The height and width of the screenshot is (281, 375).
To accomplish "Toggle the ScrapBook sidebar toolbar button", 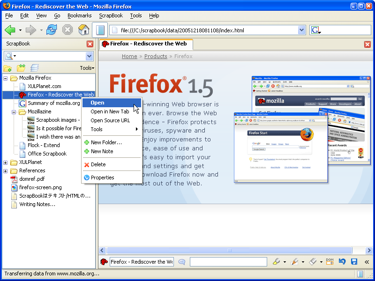I will coord(100,30).
